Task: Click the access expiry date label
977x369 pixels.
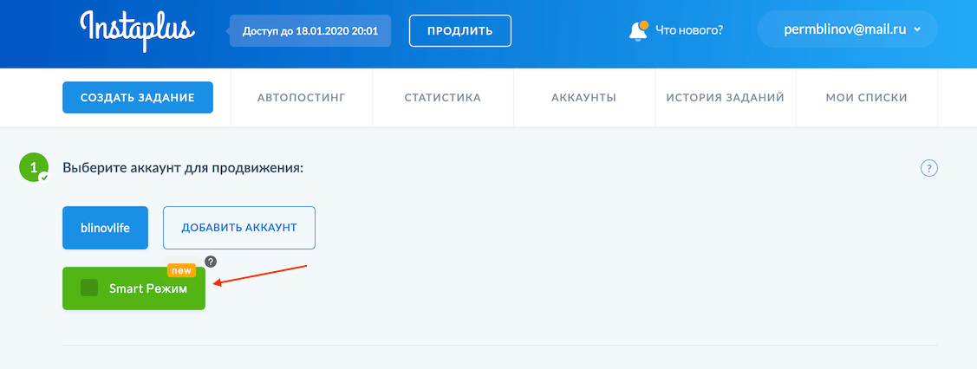Action: pos(310,31)
